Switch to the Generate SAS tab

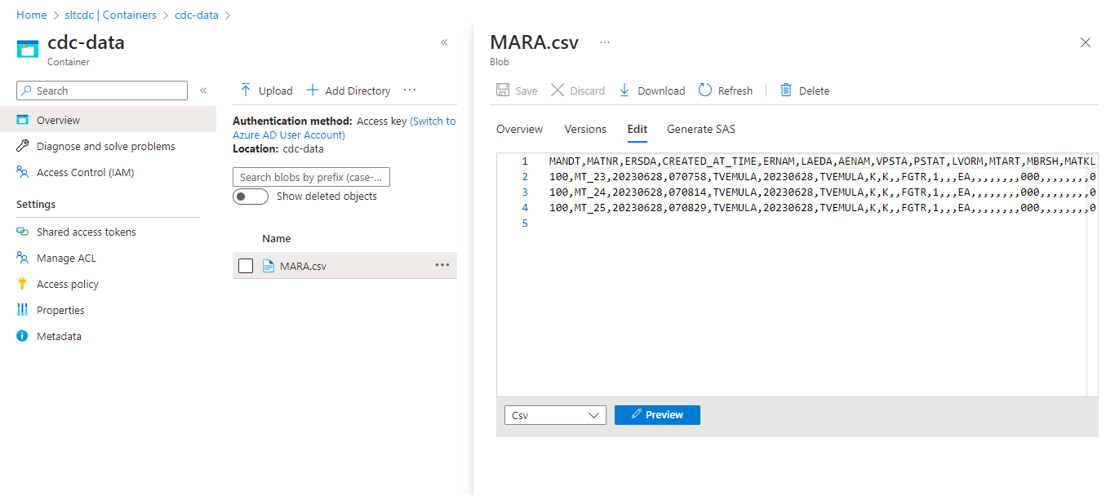pos(700,129)
